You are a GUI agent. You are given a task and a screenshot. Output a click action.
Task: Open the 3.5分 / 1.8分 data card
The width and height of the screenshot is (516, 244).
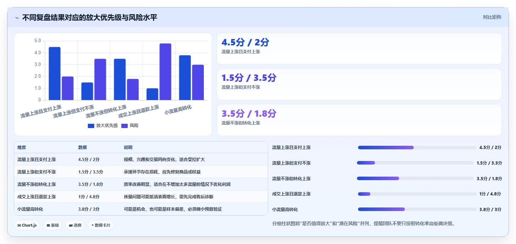click(359, 120)
